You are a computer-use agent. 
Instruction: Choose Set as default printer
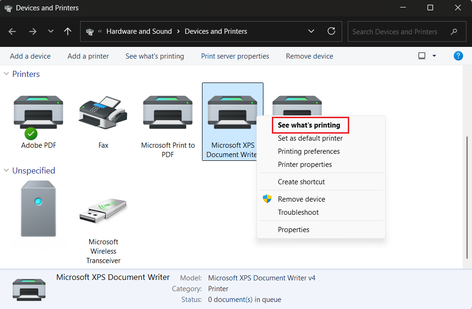[310, 138]
